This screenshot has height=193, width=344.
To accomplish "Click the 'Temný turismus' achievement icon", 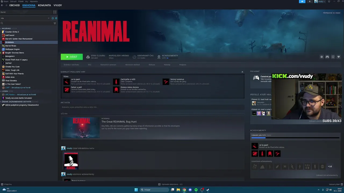I will [166, 81].
